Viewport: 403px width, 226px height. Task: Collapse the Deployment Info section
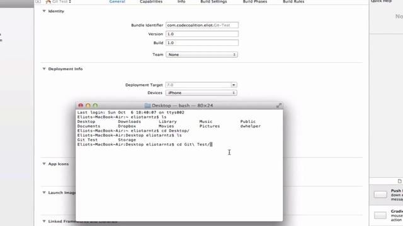[44, 68]
